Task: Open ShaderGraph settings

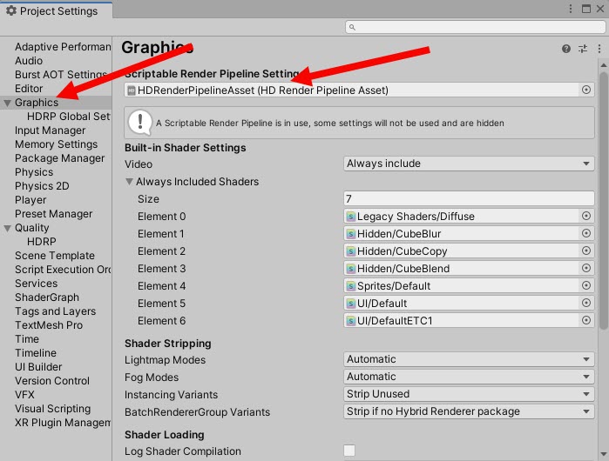Action: tap(47, 297)
